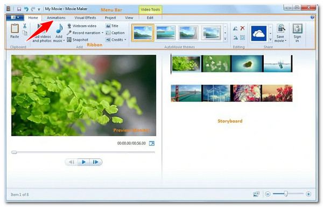The height and width of the screenshot is (207, 323).
Task: Open the Save movie dropdown arrow
Action: click(285, 41)
